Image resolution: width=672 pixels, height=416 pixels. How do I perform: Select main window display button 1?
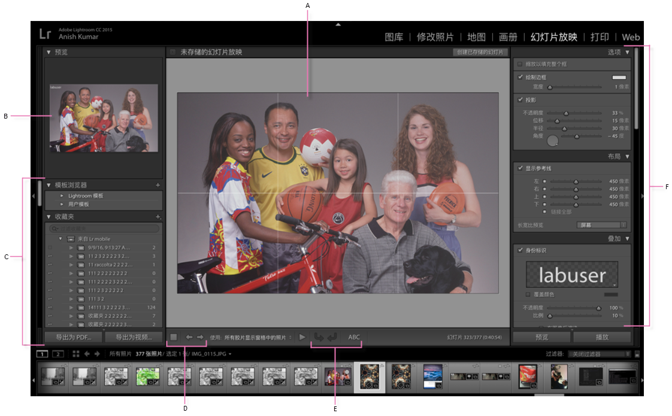coord(42,354)
